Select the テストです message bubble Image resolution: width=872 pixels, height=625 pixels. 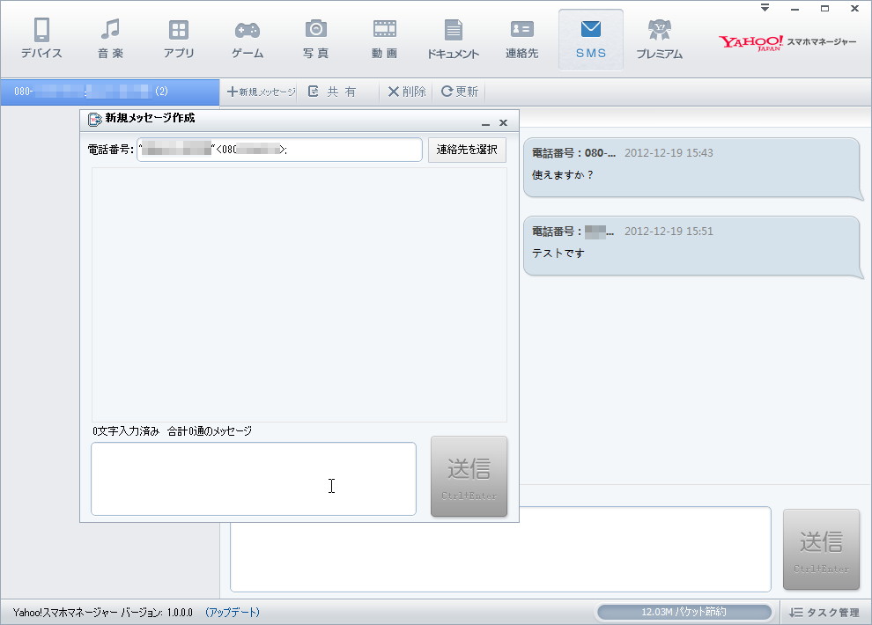[692, 247]
